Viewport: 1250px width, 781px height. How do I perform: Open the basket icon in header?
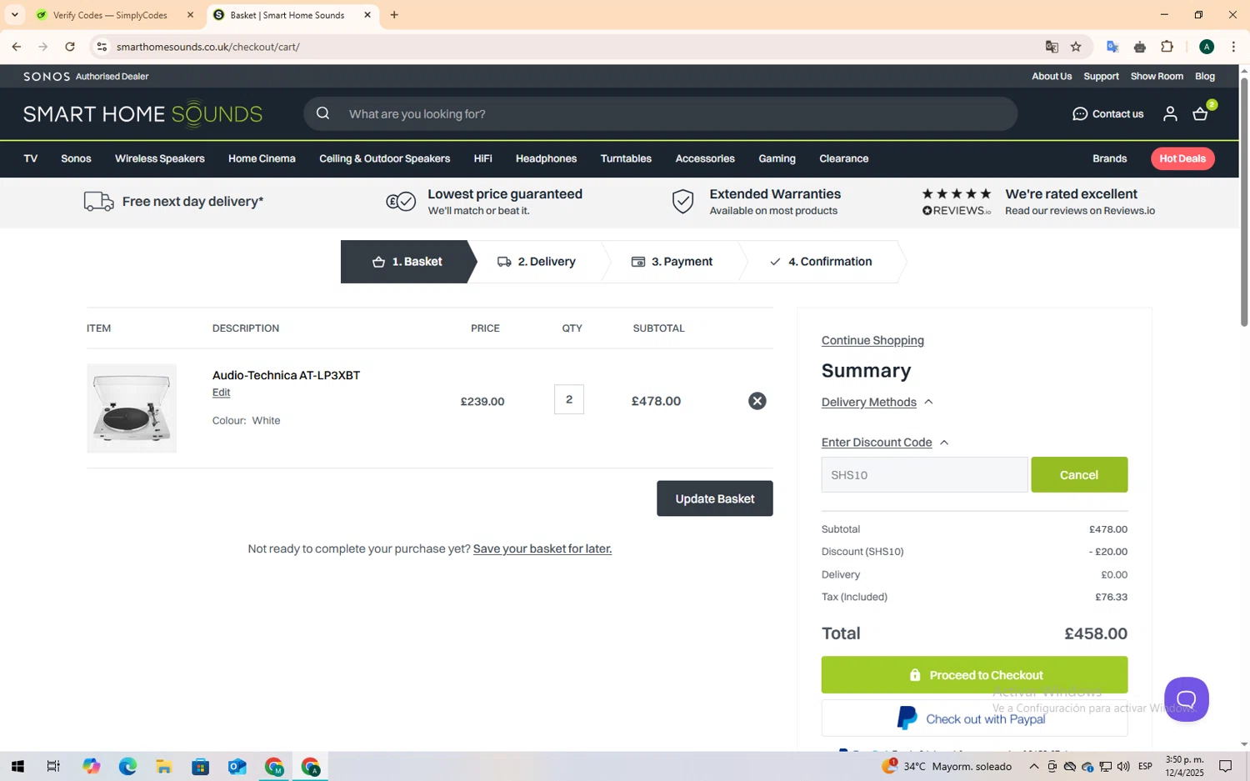pyautogui.click(x=1201, y=114)
